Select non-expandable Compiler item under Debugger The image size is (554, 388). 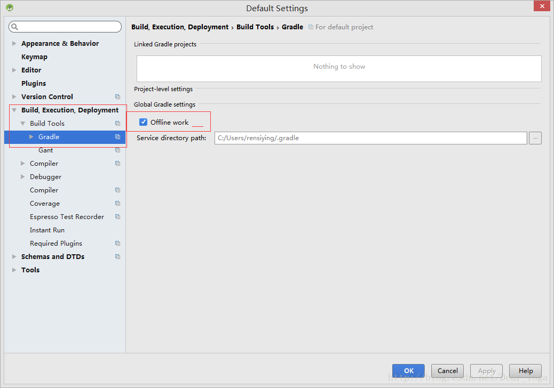coord(44,190)
